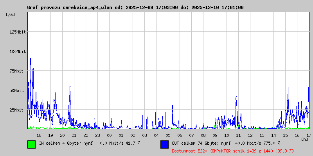Click the hour 00 x-axis label
The width and height of the screenshot is (313, 156).
(x=109, y=135)
